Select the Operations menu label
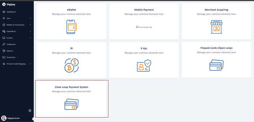 click(x=11, y=31)
